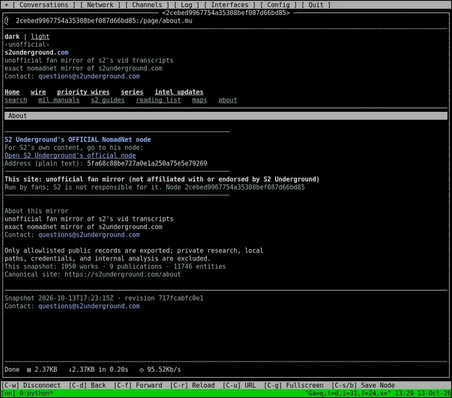Viewport: 452px width, 398px height.
Task: Select Quit in top menu
Action: tap(316, 4)
